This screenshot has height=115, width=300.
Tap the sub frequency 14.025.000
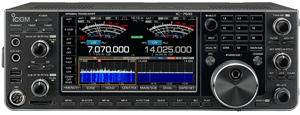[168, 50]
